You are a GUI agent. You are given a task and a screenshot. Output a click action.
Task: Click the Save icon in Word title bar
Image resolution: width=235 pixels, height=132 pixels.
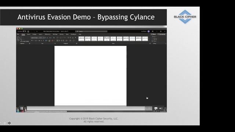pyautogui.click(x=28, y=31)
